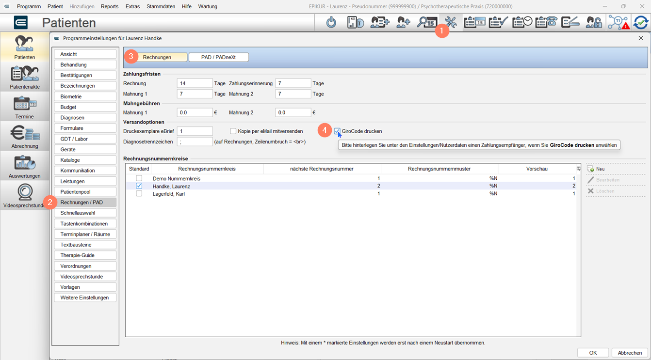
Task: Toggle standard checkbox for Handke, Laurenz
Action: click(x=139, y=186)
